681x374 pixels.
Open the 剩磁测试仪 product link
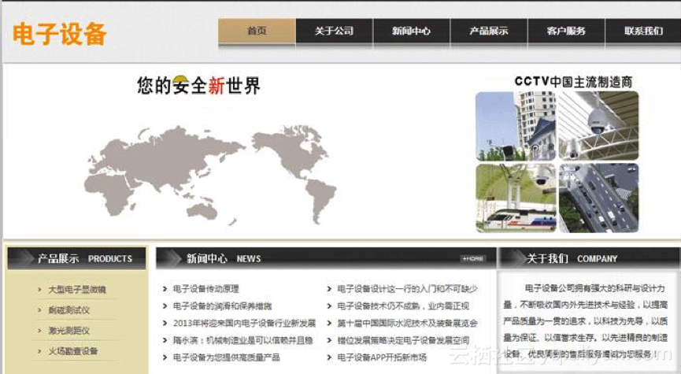(69, 309)
